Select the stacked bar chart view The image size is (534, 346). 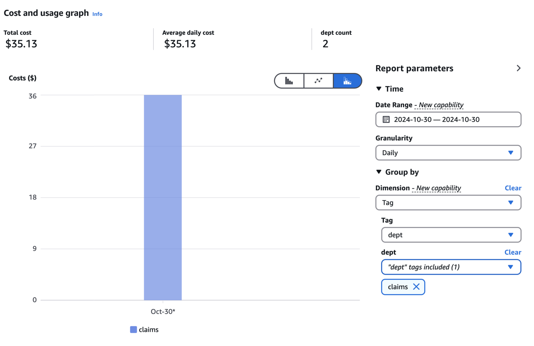(x=347, y=81)
